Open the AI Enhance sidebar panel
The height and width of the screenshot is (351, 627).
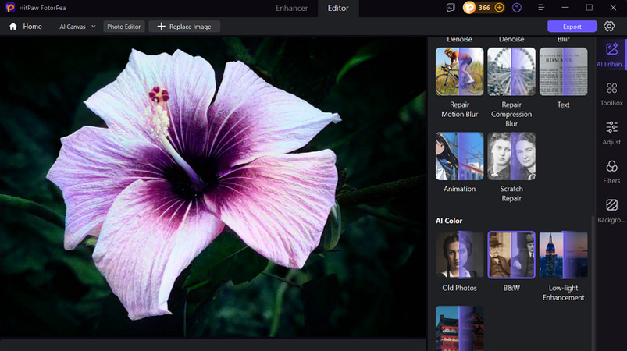tap(611, 55)
